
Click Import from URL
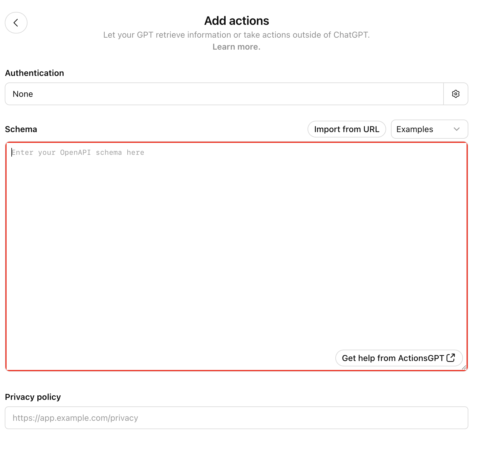[x=346, y=129]
